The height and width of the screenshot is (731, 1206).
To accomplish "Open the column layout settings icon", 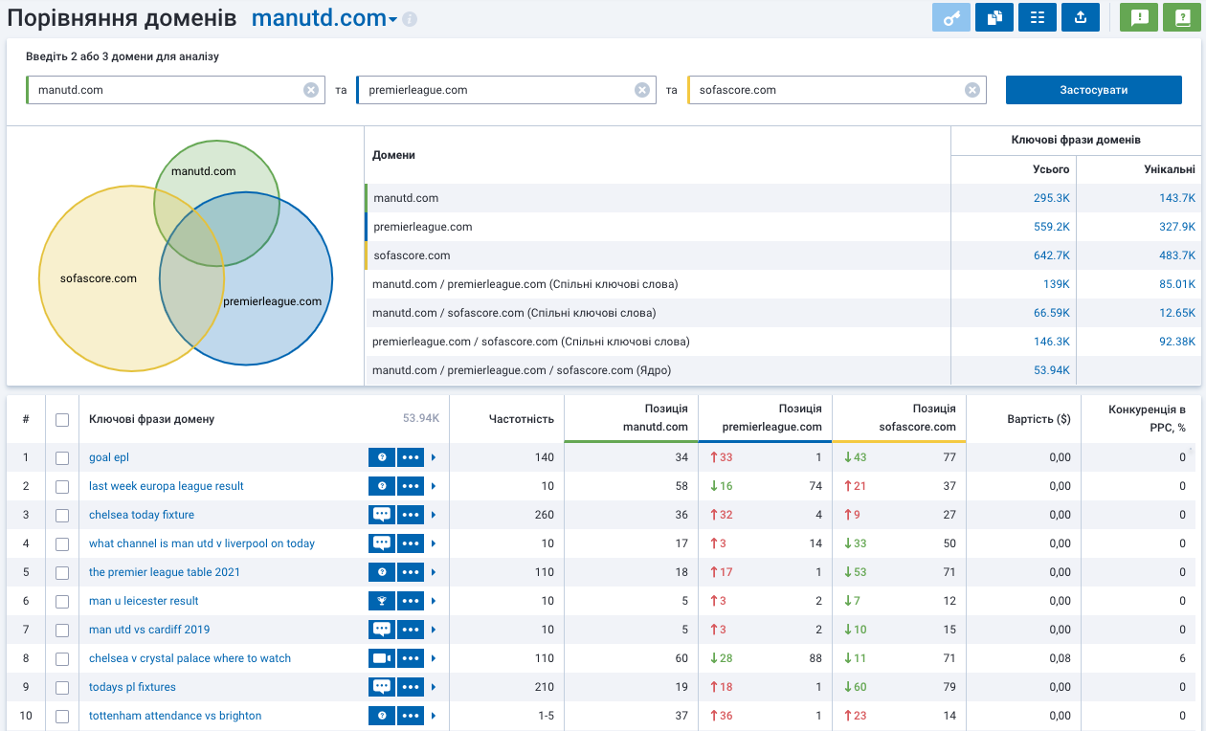I will point(1038,18).
